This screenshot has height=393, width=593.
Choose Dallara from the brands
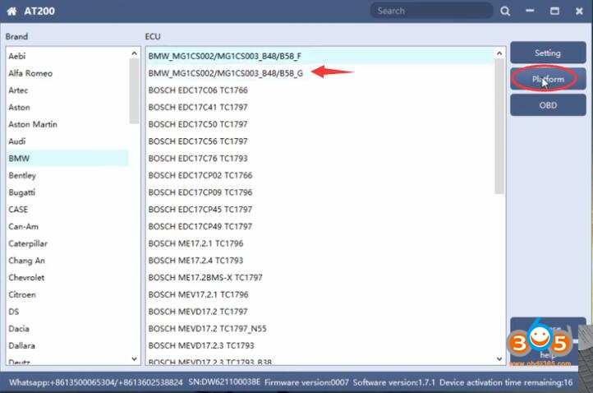tap(67, 345)
